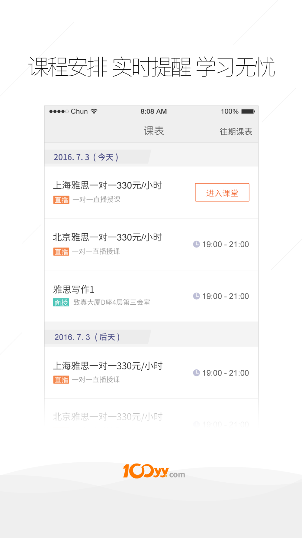Open 往期课表 past schedule
The width and height of the screenshot is (302, 538).
tap(236, 132)
